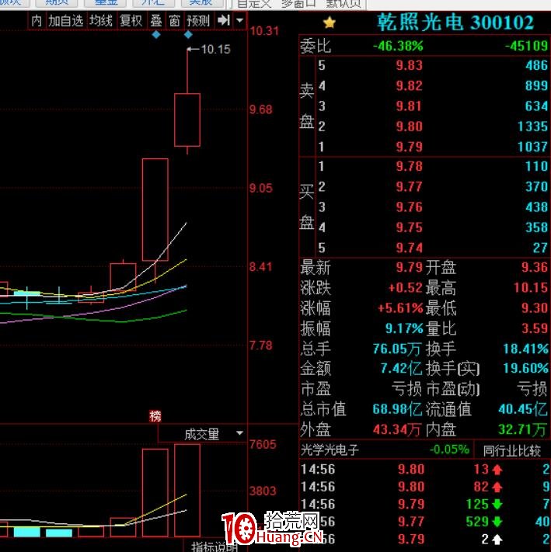
Task: Click the jump-to-end arrow icon in chart toolbar
Action: click(x=224, y=20)
